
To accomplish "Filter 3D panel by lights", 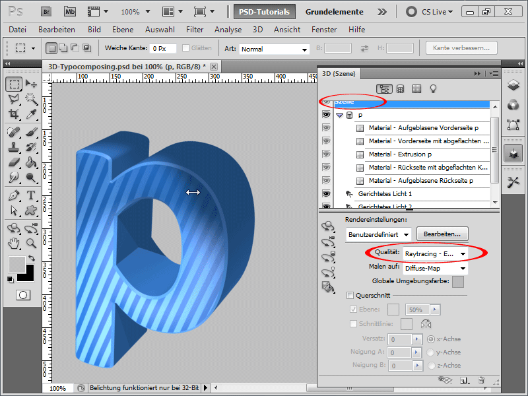I will coord(433,89).
